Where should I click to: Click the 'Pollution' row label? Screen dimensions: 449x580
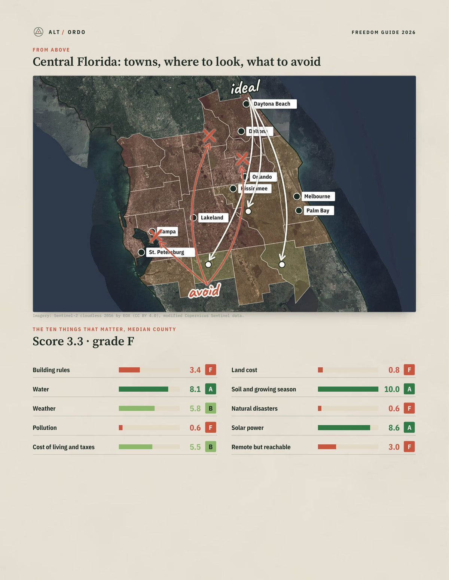[x=45, y=428]
